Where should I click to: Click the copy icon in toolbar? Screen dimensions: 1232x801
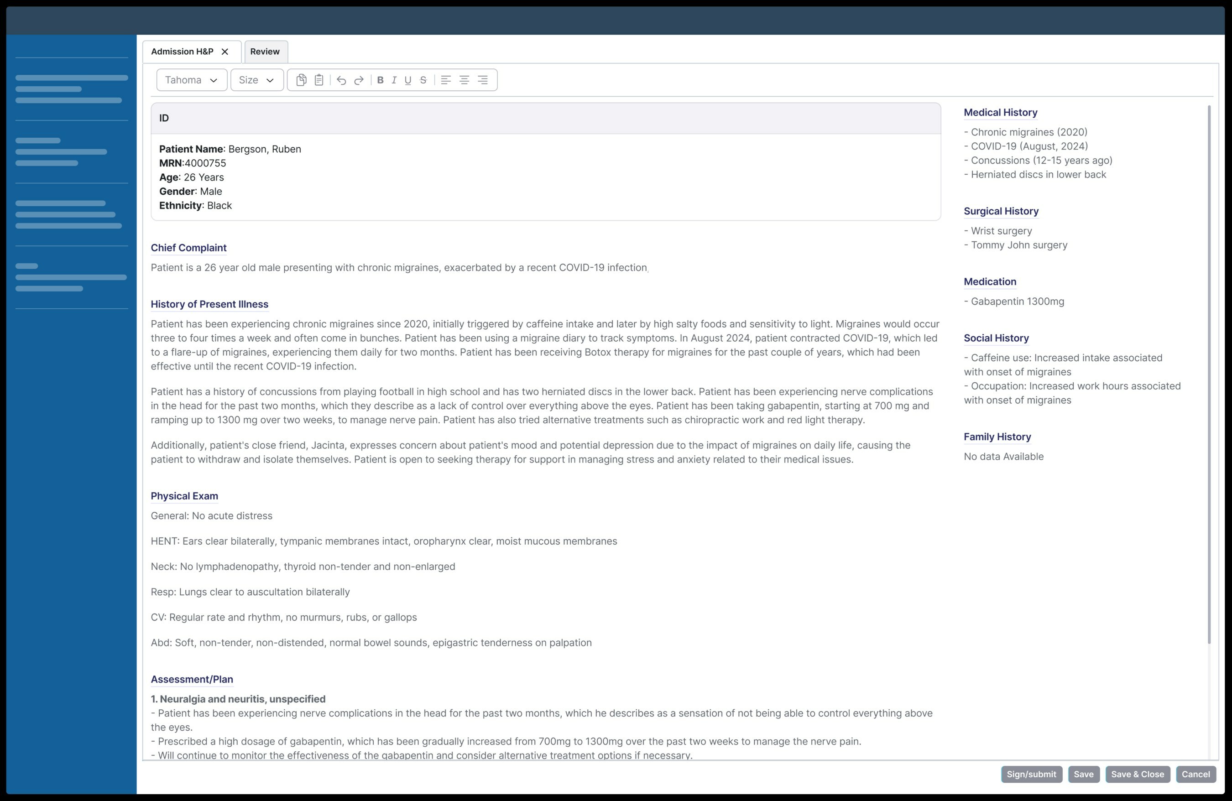pyautogui.click(x=301, y=80)
